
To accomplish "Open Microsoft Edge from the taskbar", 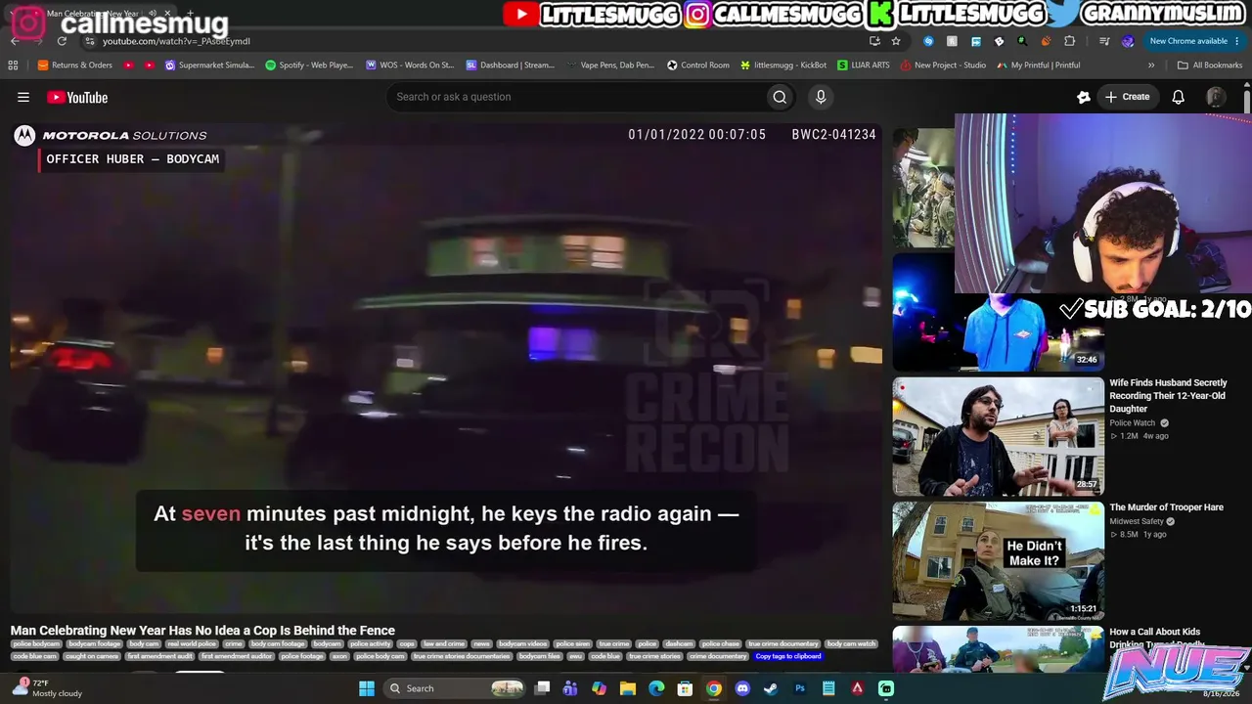I will pyautogui.click(x=656, y=688).
